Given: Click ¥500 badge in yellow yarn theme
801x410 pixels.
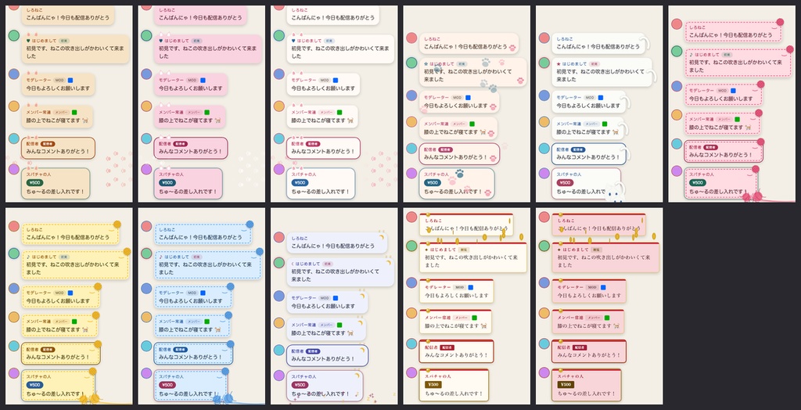Looking at the screenshot, I should [34, 385].
